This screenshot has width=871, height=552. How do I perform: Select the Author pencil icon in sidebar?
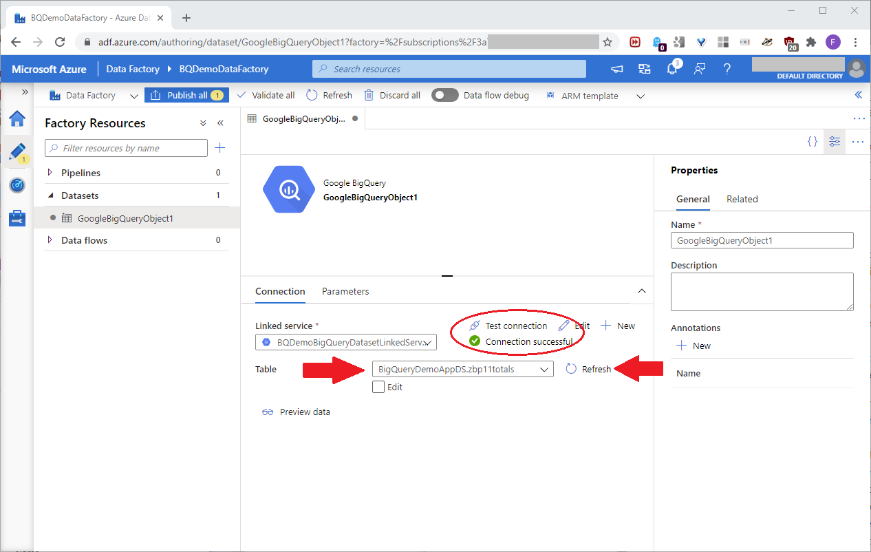tap(17, 151)
